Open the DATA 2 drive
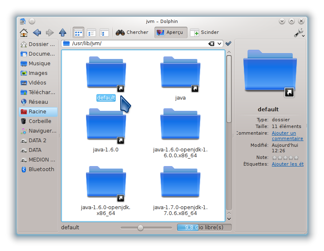 click(38, 141)
